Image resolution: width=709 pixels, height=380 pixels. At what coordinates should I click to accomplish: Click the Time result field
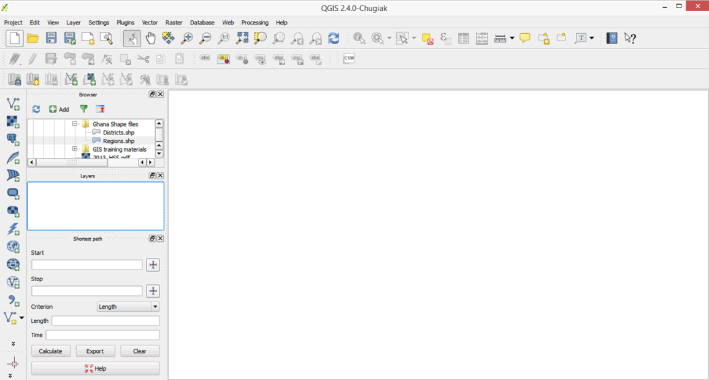point(102,335)
